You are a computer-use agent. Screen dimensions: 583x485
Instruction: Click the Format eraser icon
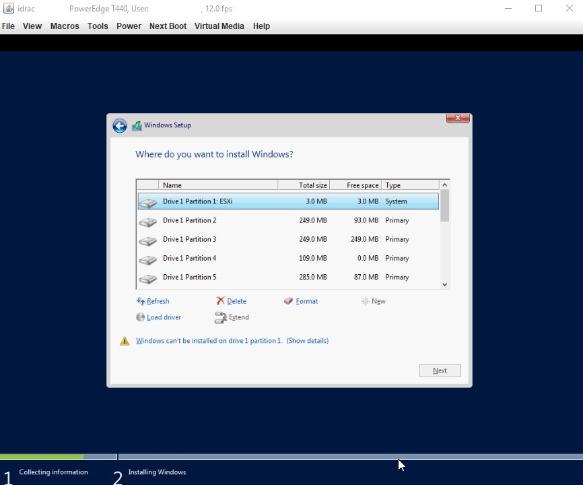click(289, 302)
